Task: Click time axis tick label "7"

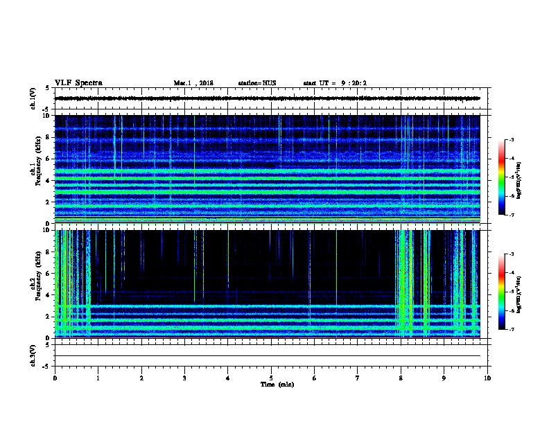Action: 358,378
